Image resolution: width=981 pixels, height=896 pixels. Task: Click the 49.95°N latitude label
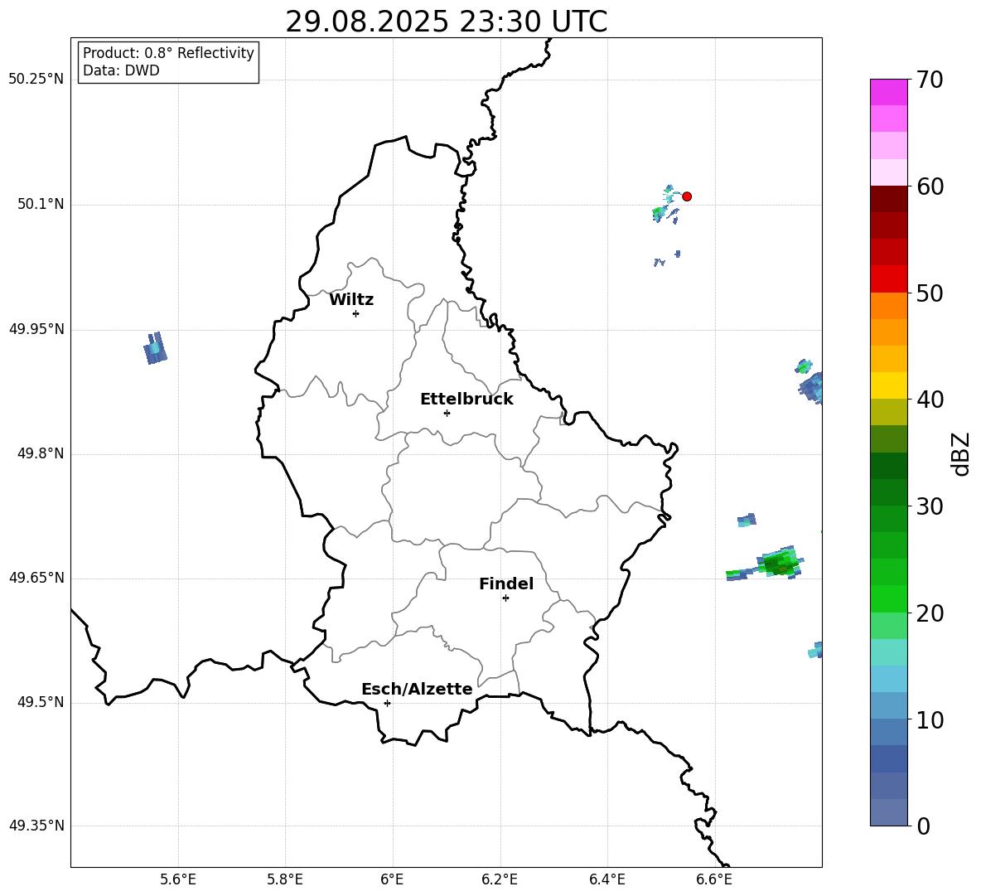pyautogui.click(x=36, y=329)
